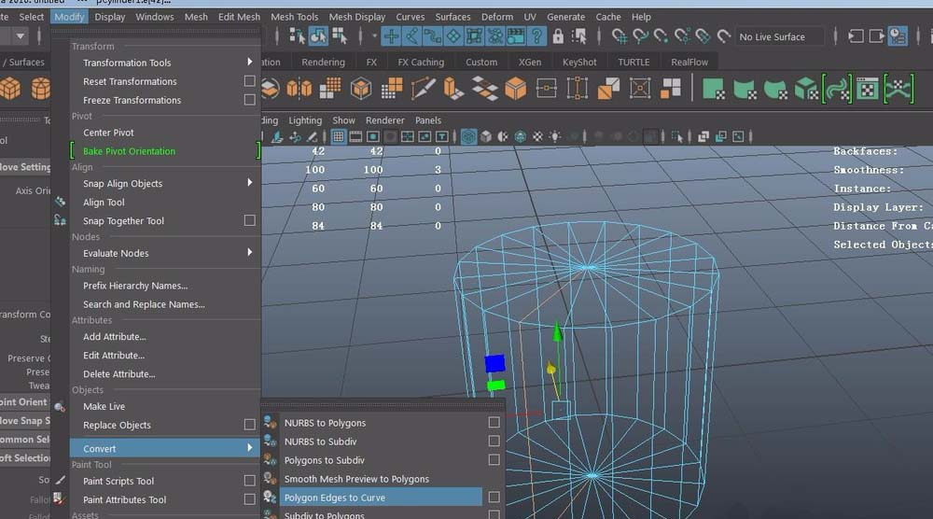
Task: Toggle the viewport grid display icon
Action: 339,137
